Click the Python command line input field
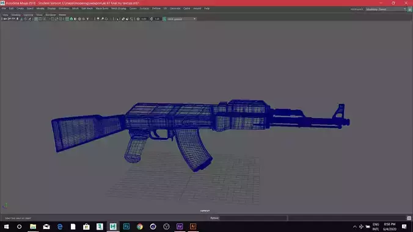The height and width of the screenshot is (232, 413). click(x=253, y=218)
